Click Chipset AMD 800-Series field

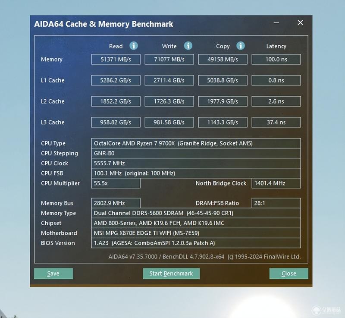tap(196, 223)
